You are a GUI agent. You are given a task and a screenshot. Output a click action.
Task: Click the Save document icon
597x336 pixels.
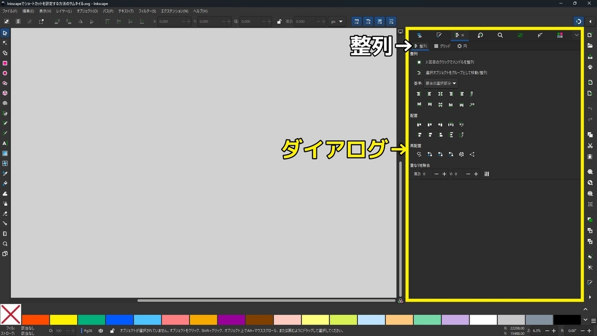pyautogui.click(x=590, y=56)
